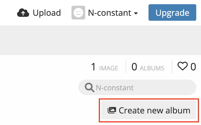Screen dimensions: 201x125
Task: Click the divider between albums and likes
Action: click(172, 67)
